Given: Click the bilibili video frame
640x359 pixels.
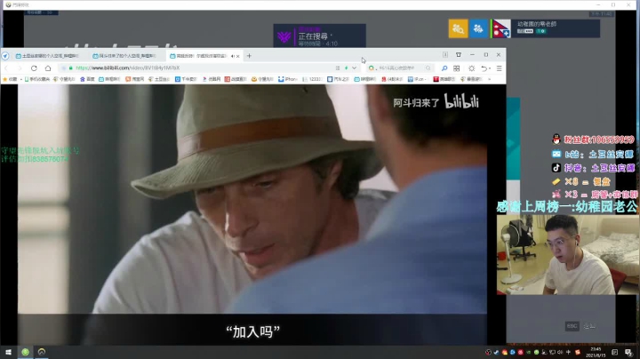Looking at the screenshot, I should pyautogui.click(x=252, y=214).
